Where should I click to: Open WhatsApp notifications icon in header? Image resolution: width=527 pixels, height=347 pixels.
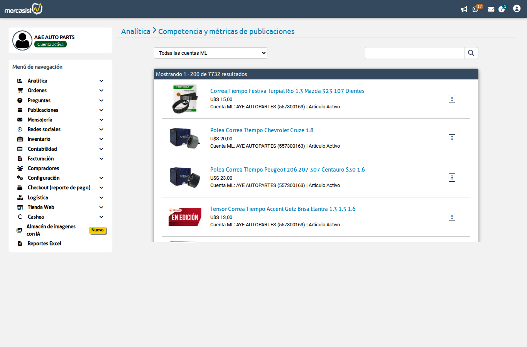point(476,9)
